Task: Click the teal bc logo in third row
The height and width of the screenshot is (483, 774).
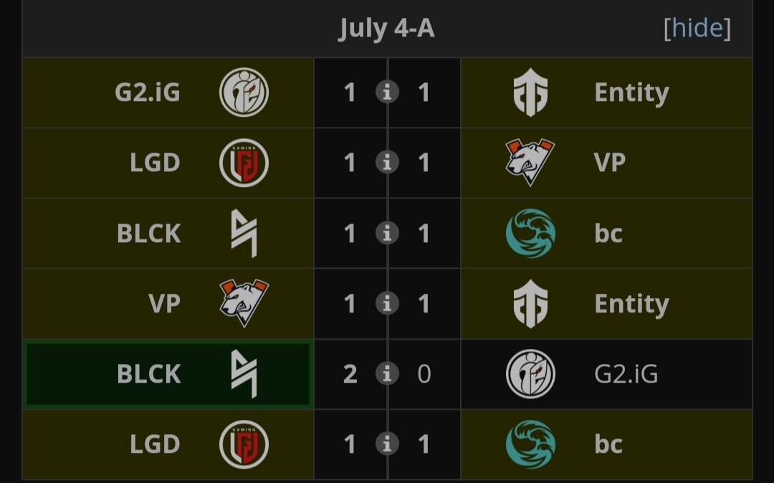Action: click(x=530, y=234)
